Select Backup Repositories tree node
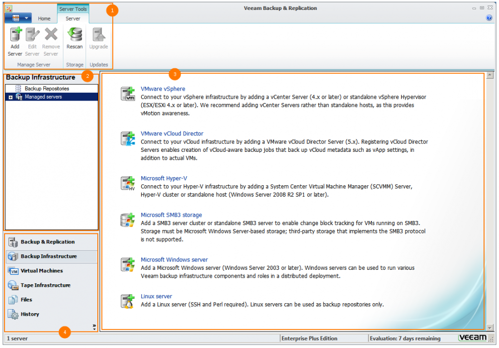 tap(47, 89)
